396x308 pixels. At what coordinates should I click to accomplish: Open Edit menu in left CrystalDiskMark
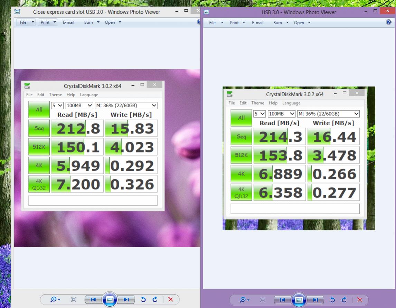click(x=41, y=95)
